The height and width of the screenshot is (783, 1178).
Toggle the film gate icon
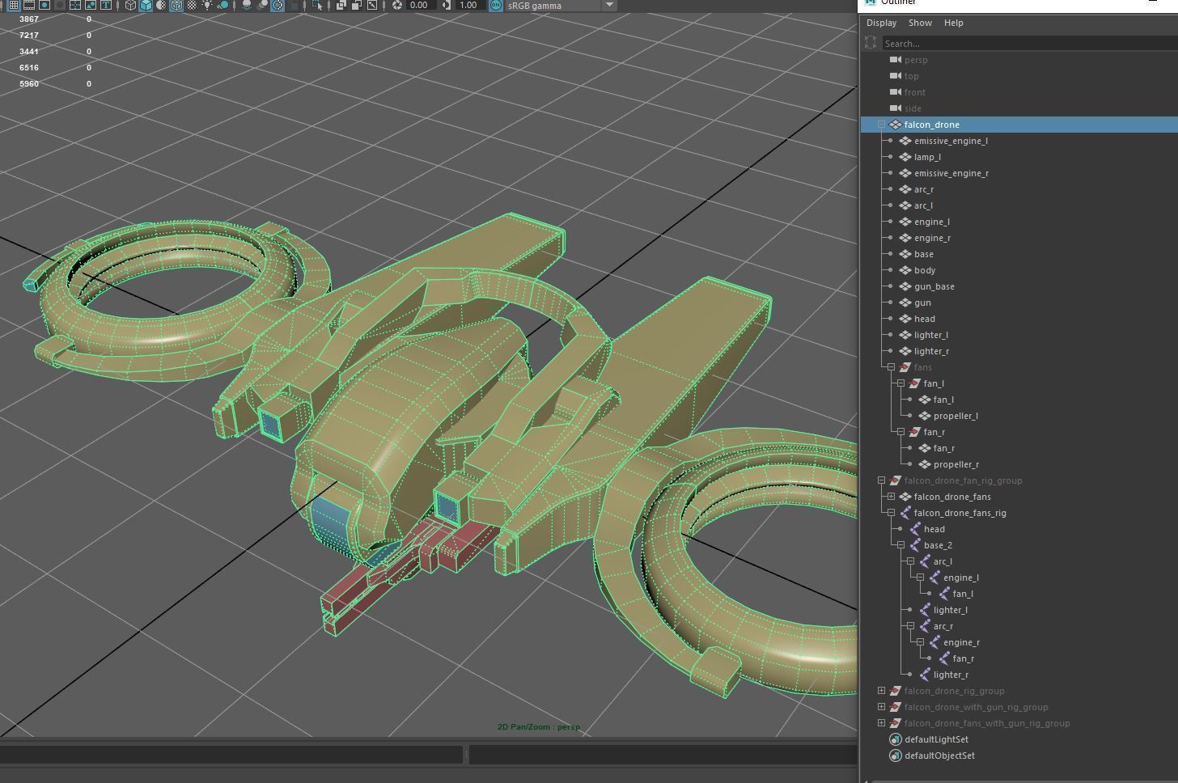click(x=29, y=5)
